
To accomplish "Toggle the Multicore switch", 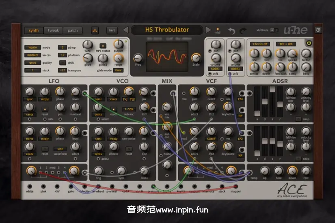I will pos(274,30).
